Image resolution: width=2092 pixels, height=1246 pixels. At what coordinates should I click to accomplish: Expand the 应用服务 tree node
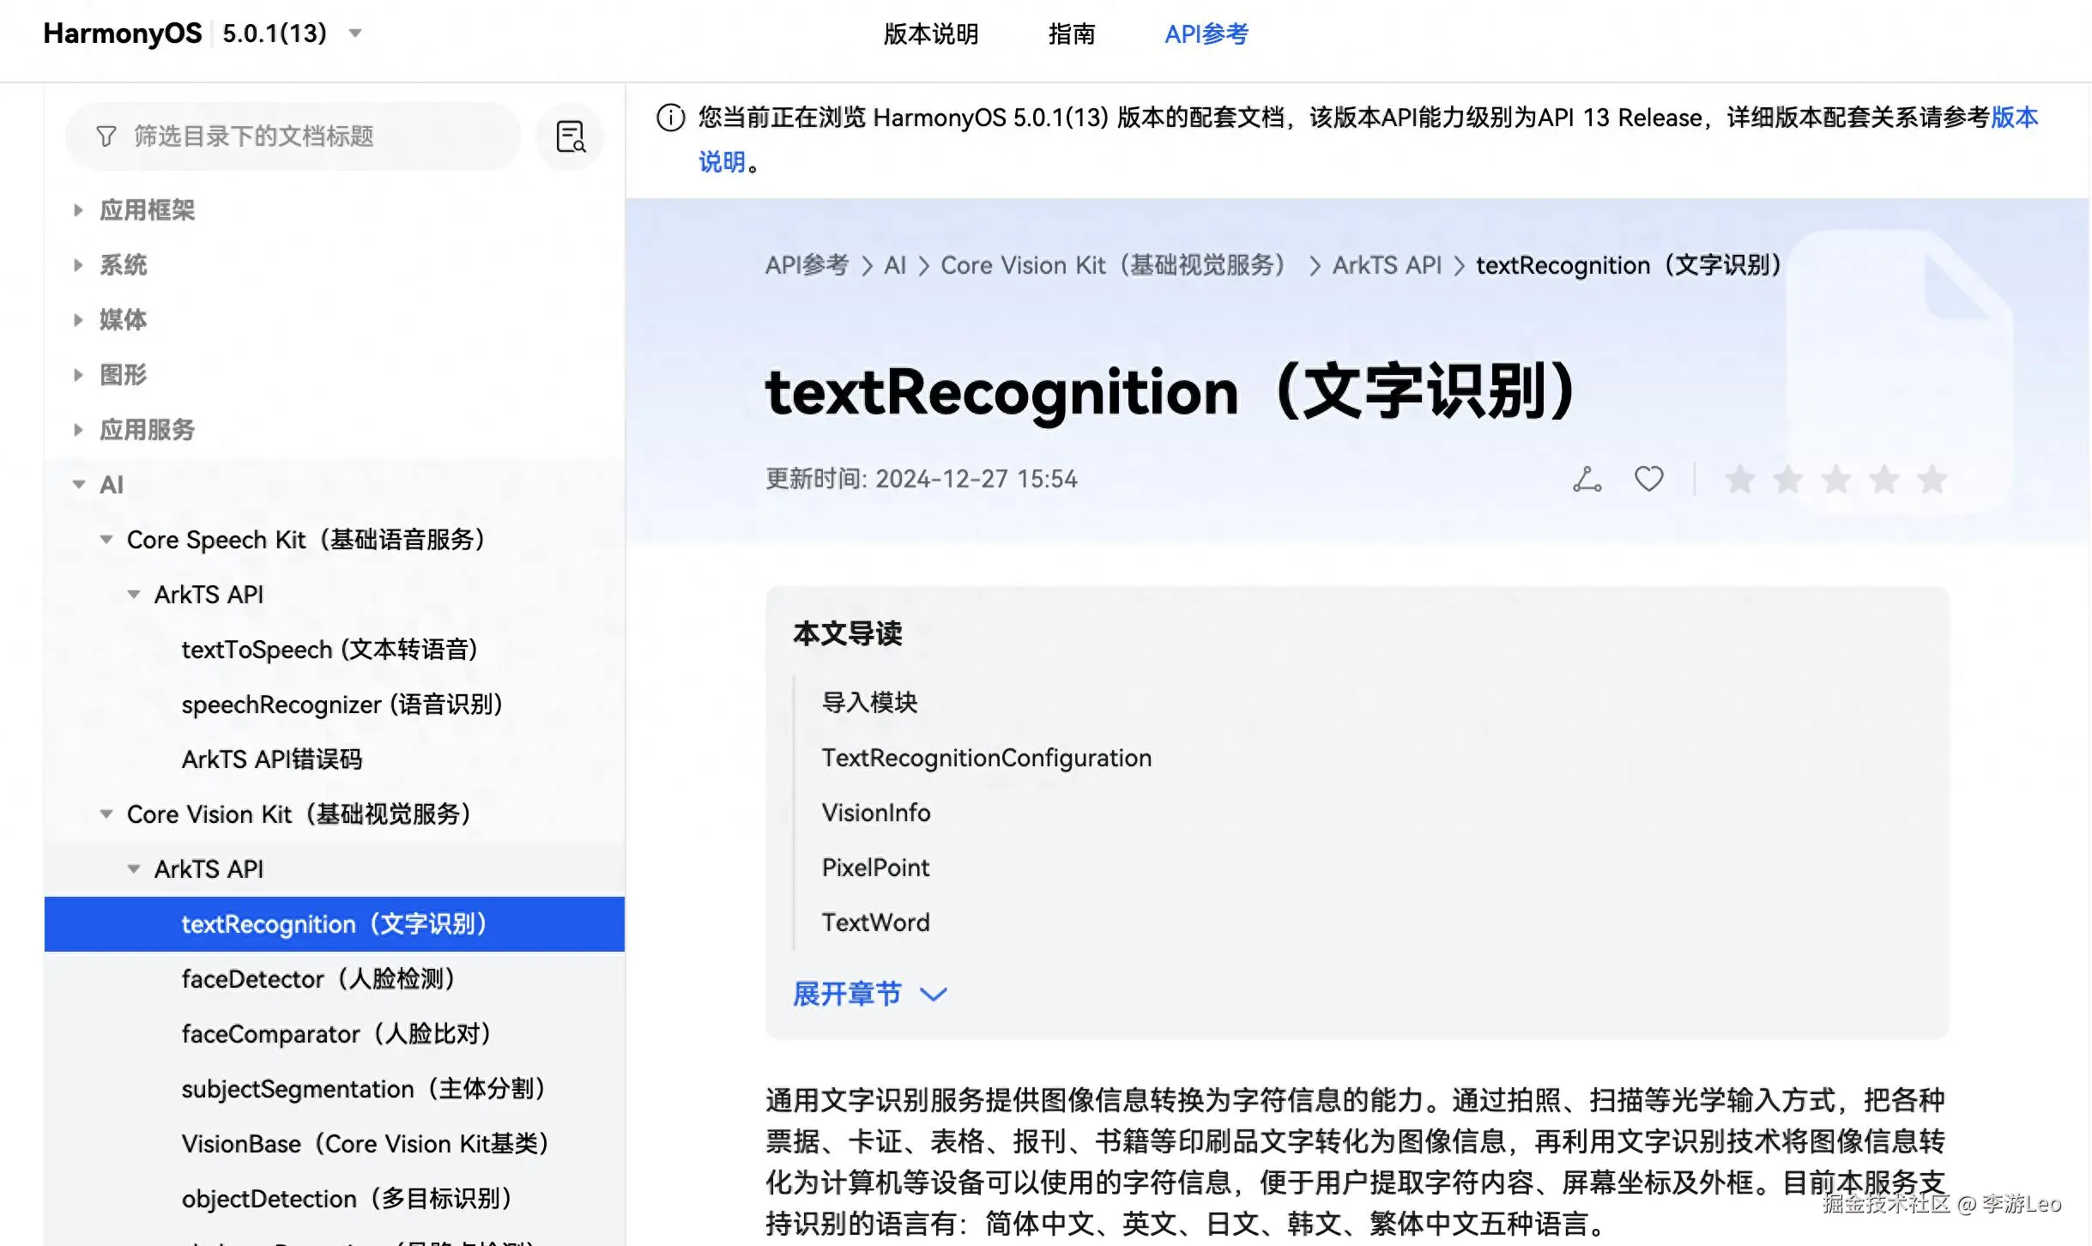coord(78,430)
